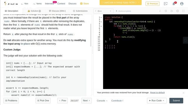This screenshot has height=105, width=188.
Task: Click the 26/2197 problem counter
Action: coord(74,101)
